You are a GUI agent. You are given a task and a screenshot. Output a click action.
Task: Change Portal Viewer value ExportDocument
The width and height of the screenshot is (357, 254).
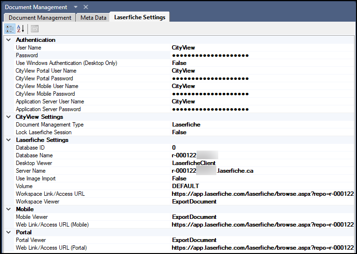(x=262, y=240)
